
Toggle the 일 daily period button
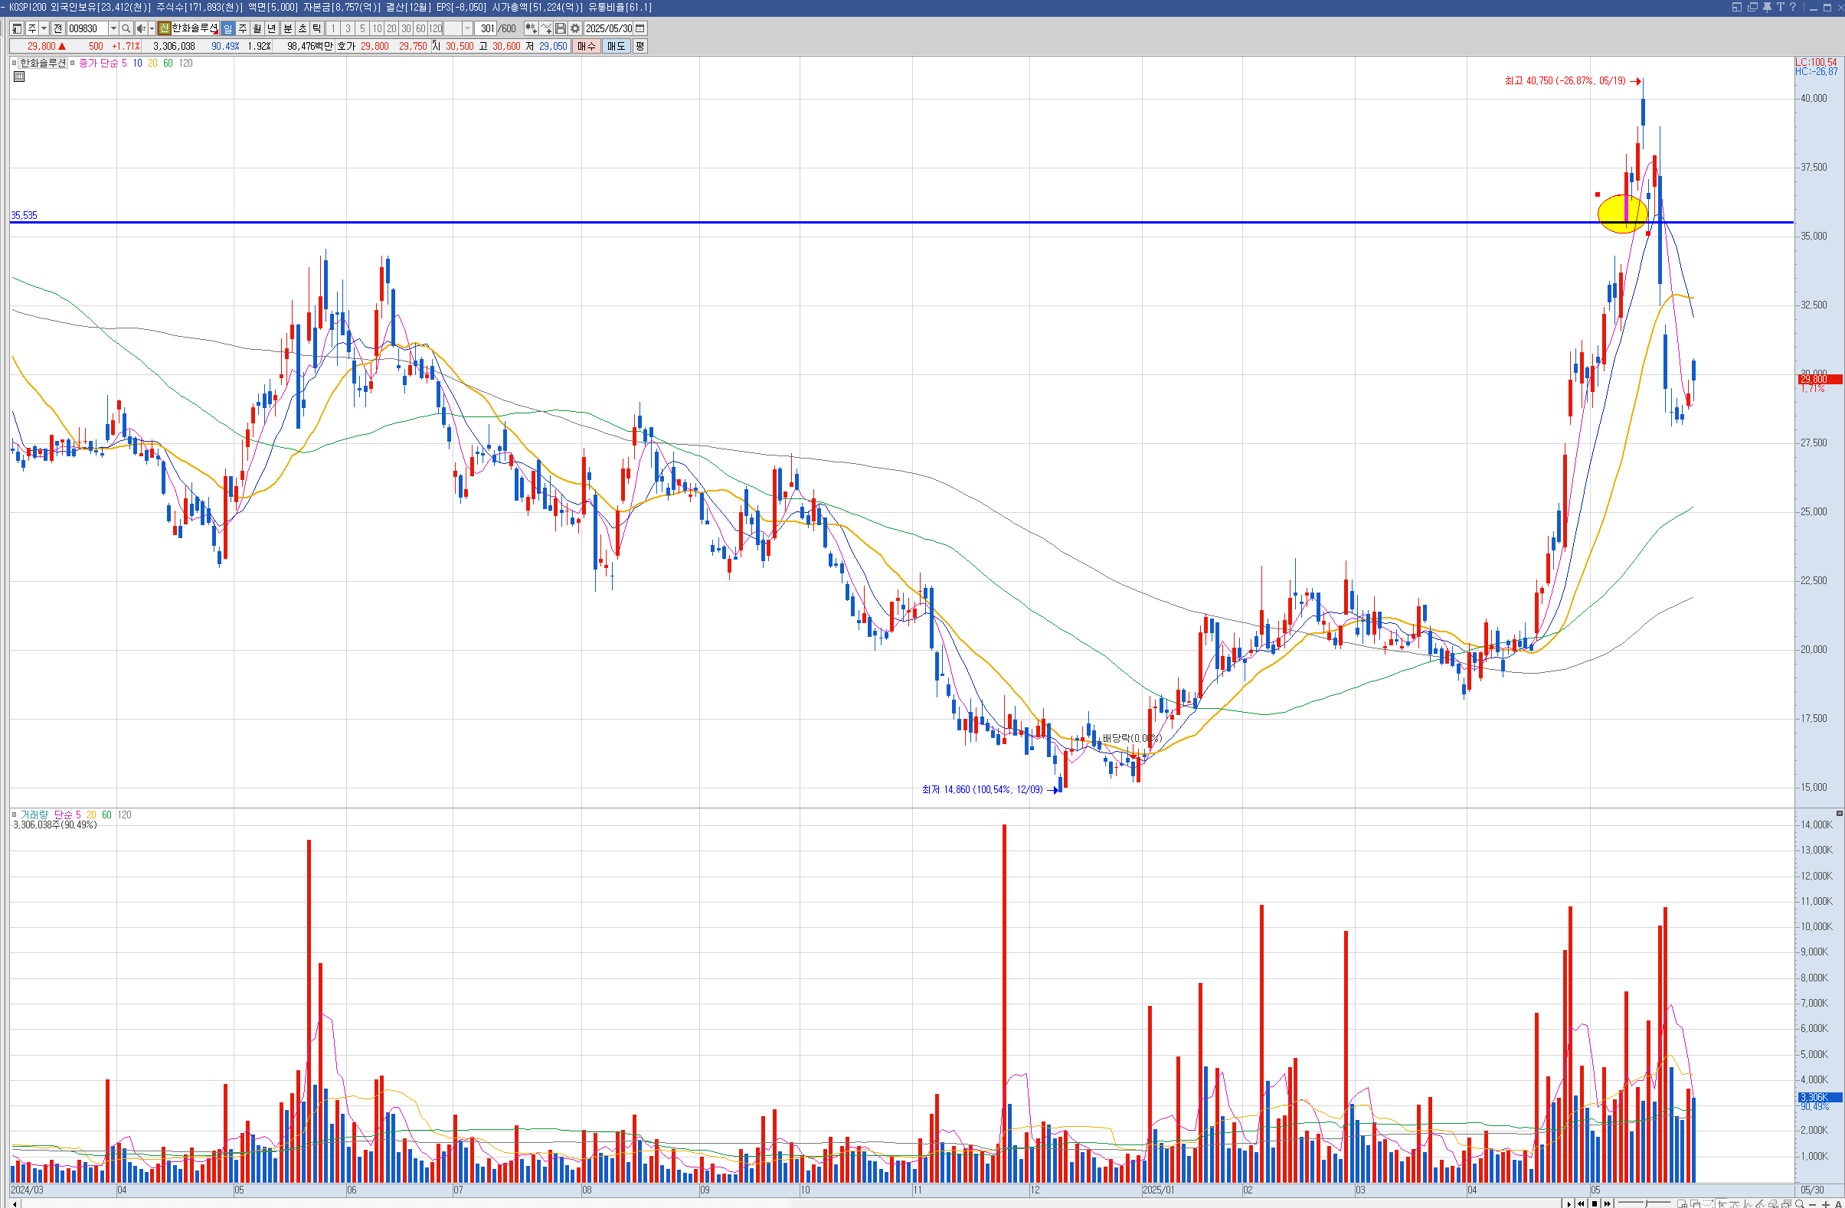227,28
